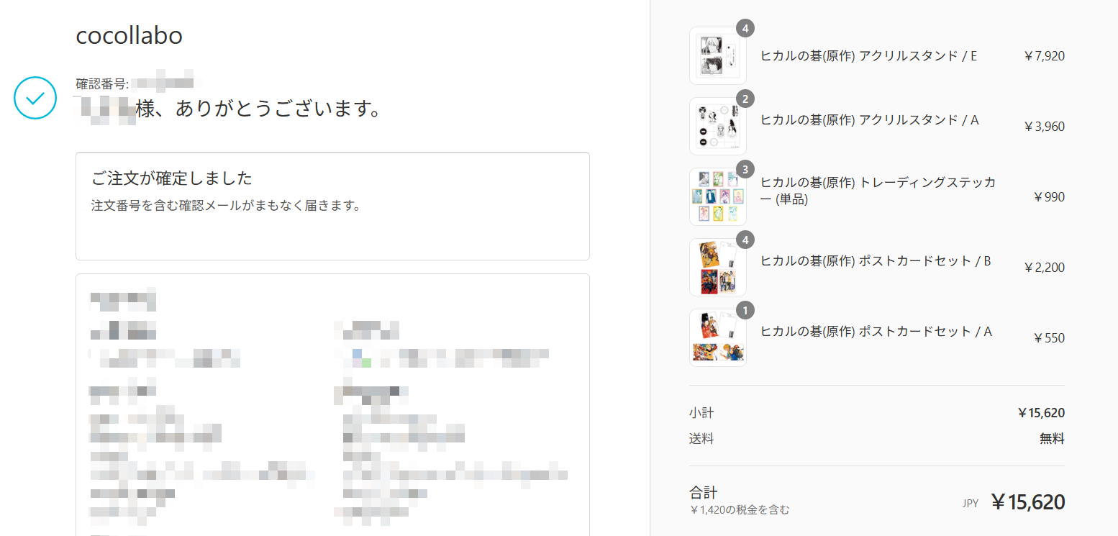Screen dimensions: 1118x536
Task: Click the ヒカルの碁 アクリルスタンド / A item name
Action: [x=870, y=120]
